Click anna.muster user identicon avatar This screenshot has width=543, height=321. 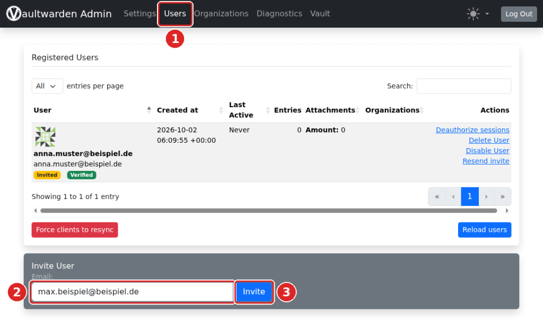[x=46, y=136]
